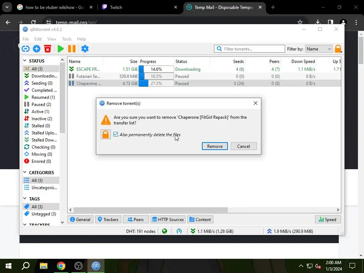Click the muted volume tray icon

pos(318,266)
